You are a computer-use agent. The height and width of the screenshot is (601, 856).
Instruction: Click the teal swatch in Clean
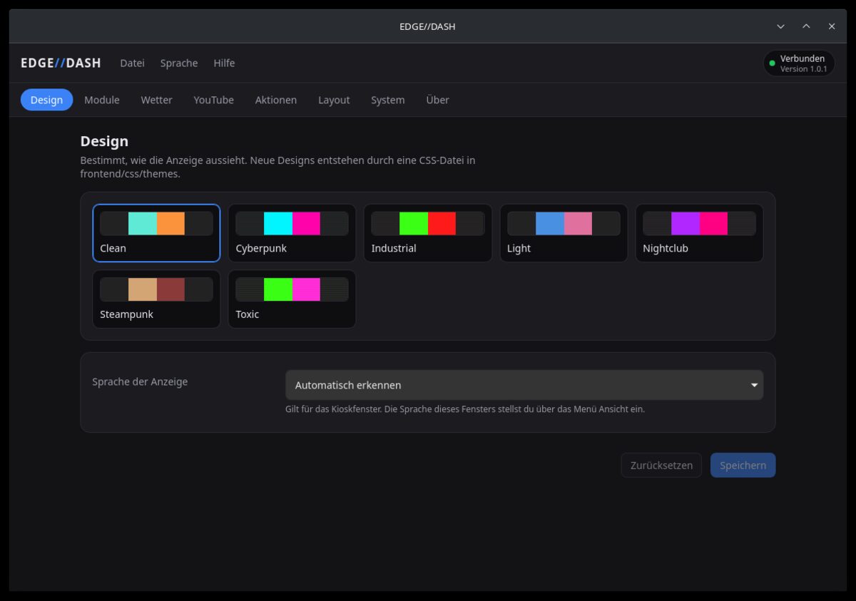click(143, 223)
